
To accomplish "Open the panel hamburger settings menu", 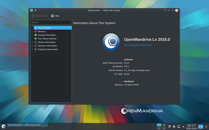I will click(206, 127).
